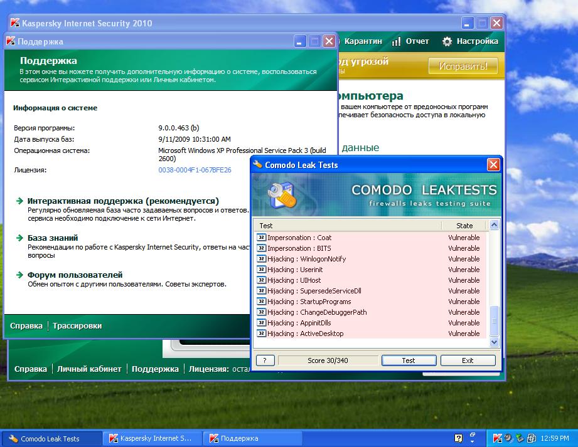Switch to Comodo Leak Tests taskbar button
The width and height of the screenshot is (578, 447).
51,438
